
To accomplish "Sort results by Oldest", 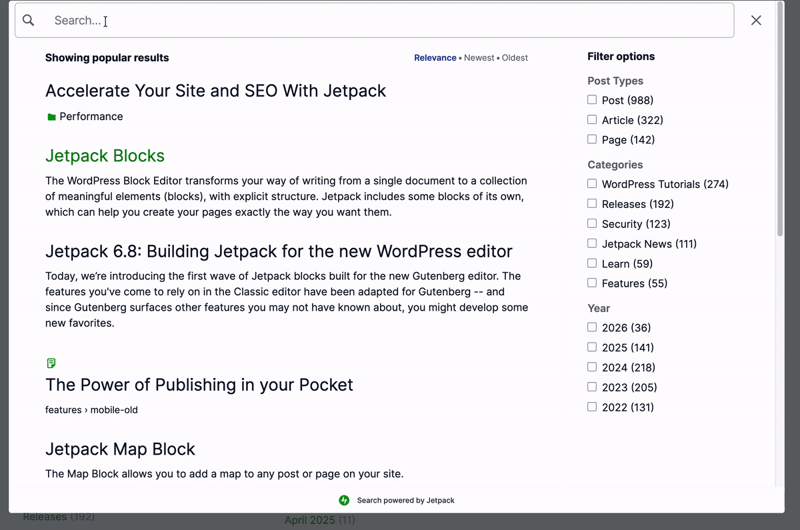I will tap(515, 58).
